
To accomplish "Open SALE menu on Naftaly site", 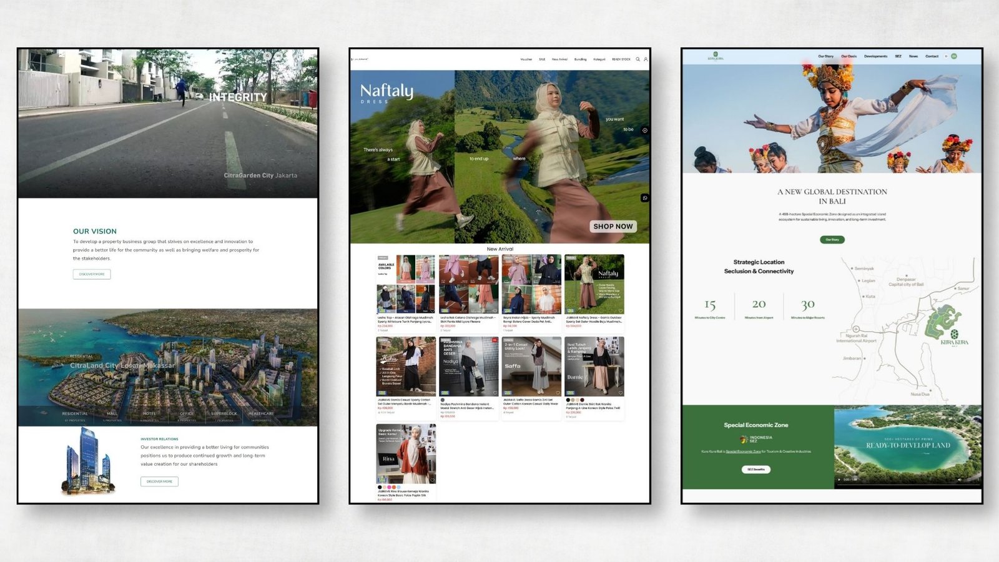I will (x=542, y=59).
